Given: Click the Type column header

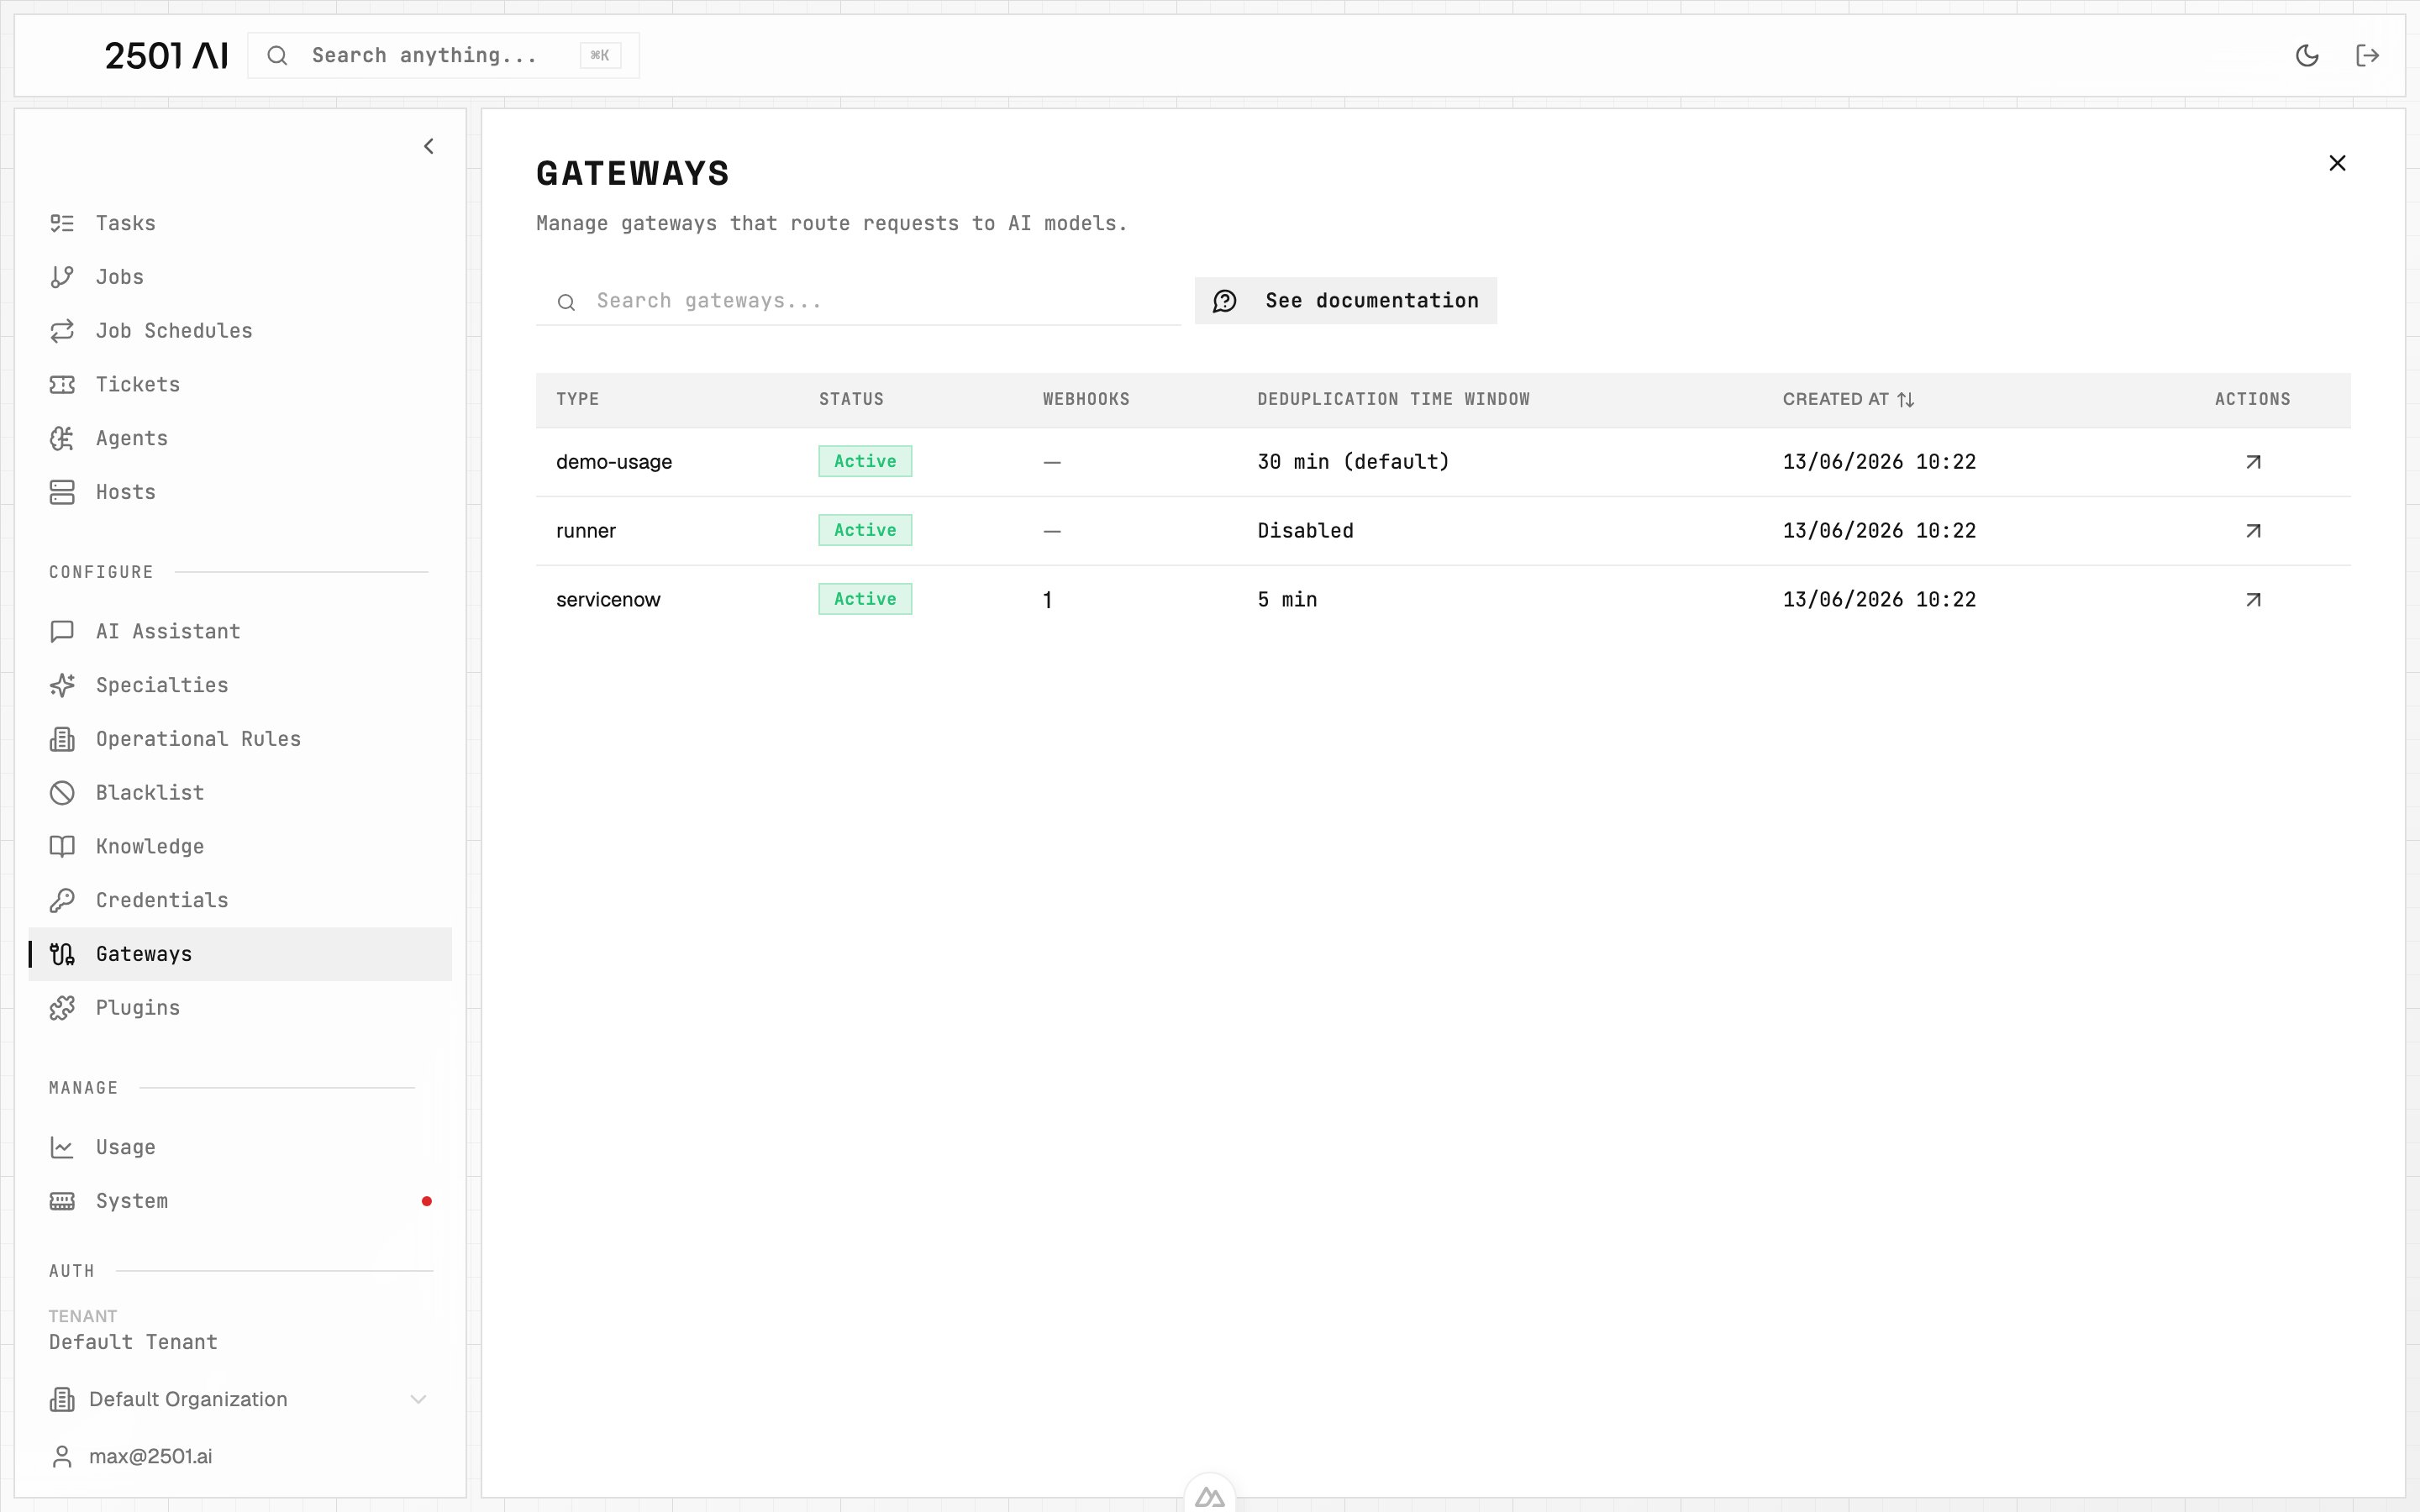Looking at the screenshot, I should pyautogui.click(x=577, y=399).
